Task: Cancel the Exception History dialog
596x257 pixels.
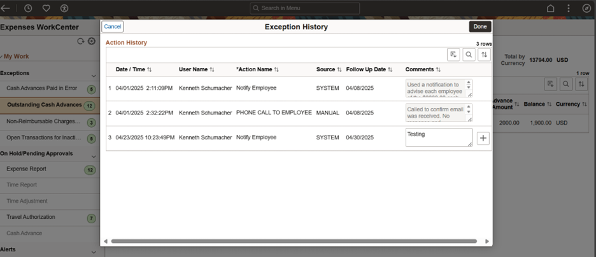Action: pos(113,27)
